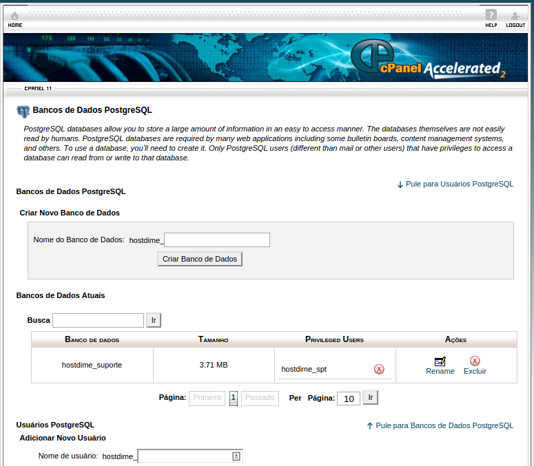Click the HELP label in the top bar

click(x=491, y=25)
